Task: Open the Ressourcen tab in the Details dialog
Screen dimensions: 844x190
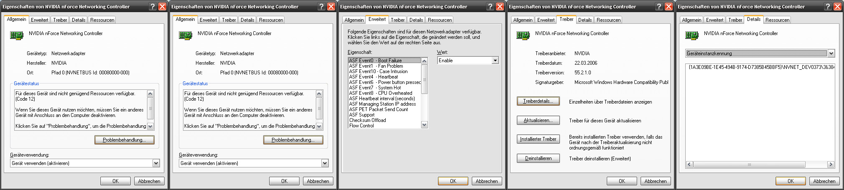Action: [777, 20]
